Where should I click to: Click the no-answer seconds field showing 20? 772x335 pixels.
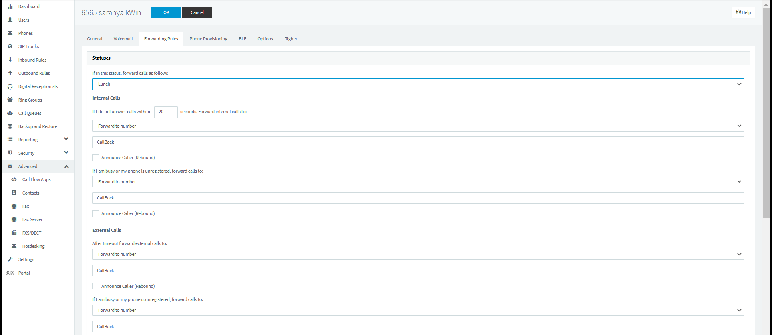pyautogui.click(x=166, y=112)
